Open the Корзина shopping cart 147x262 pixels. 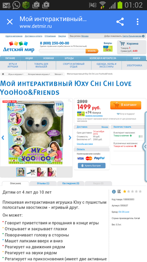pos(131,47)
